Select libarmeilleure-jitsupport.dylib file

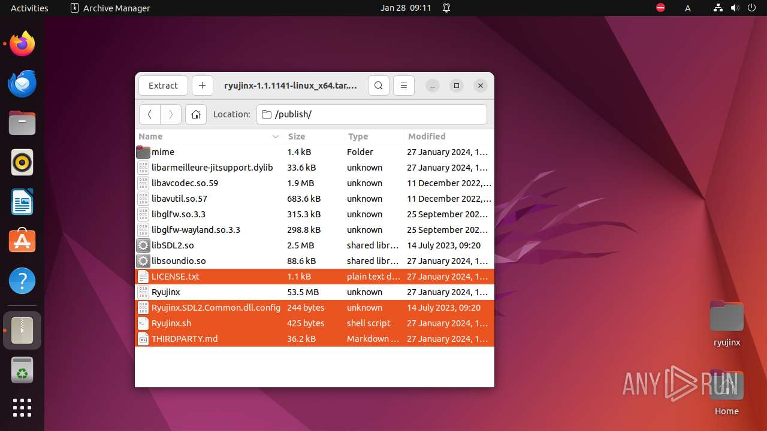tap(315, 168)
